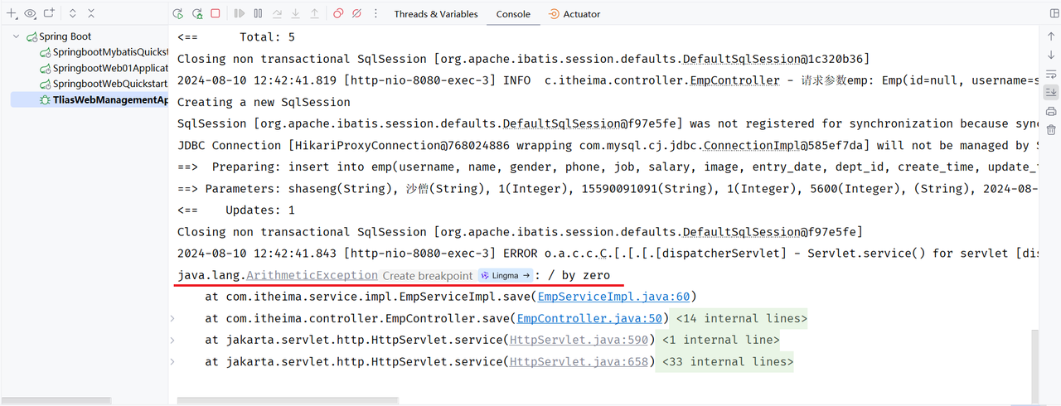Clear all console output with trash icon

point(1051,130)
